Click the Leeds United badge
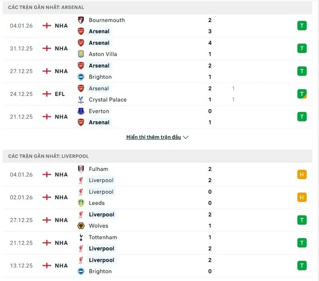This screenshot has width=319, height=281. click(x=81, y=203)
